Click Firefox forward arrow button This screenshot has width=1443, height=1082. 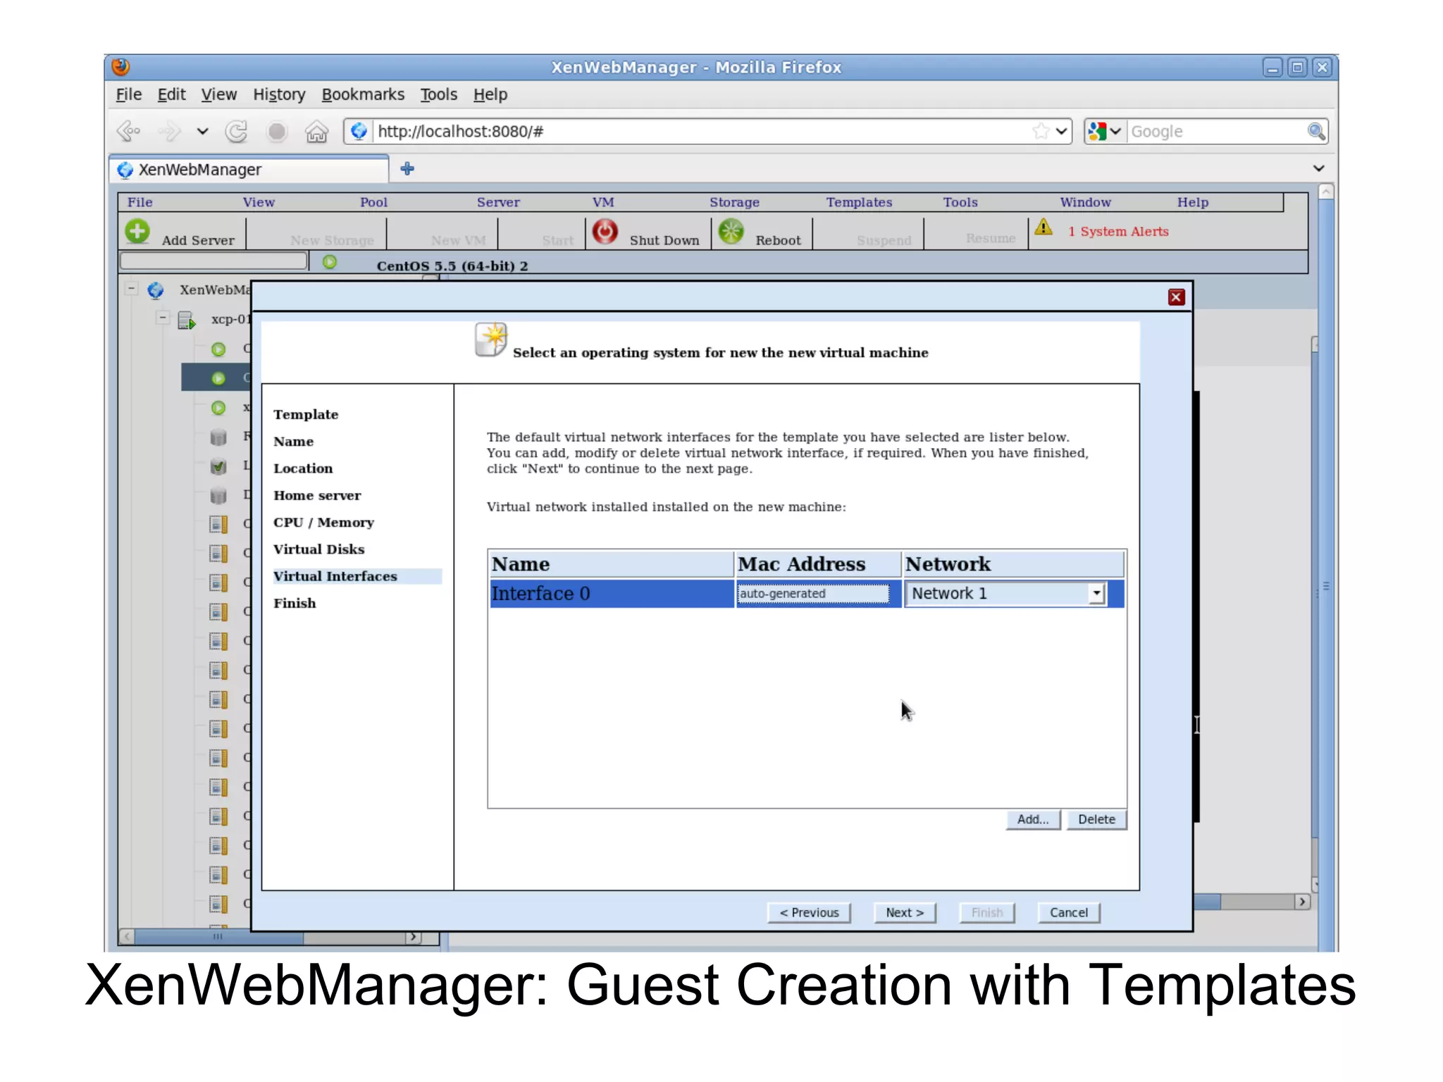click(x=169, y=131)
